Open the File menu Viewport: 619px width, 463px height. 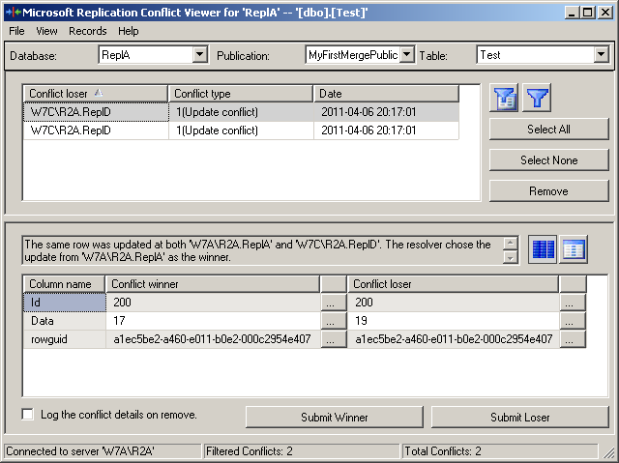(16, 31)
